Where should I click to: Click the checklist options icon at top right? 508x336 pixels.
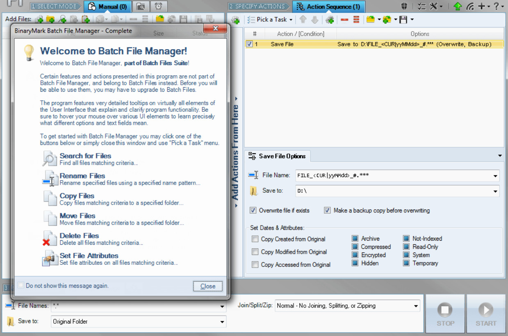421,6
